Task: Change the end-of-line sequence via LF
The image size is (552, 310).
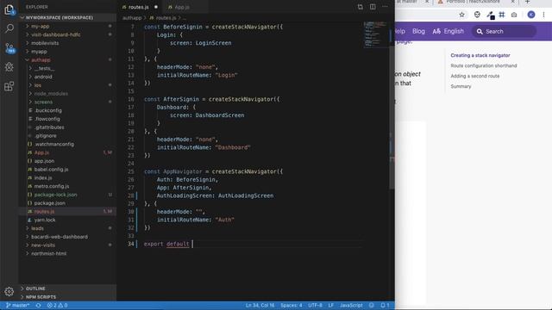Action: (331, 306)
